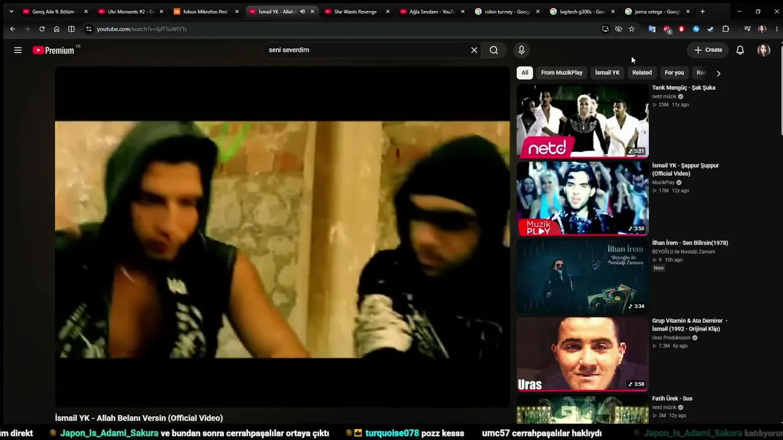Open the Steam extension icon
The height and width of the screenshot is (440, 783).
click(710, 29)
